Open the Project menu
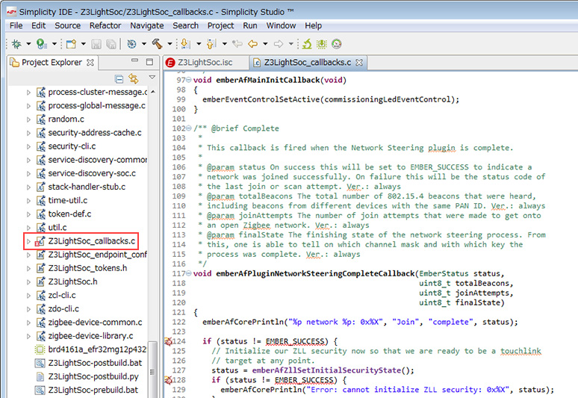The height and width of the screenshot is (398, 578). (x=220, y=25)
